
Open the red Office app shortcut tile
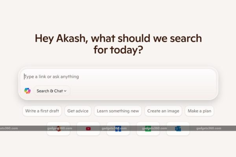[x=58, y=129]
